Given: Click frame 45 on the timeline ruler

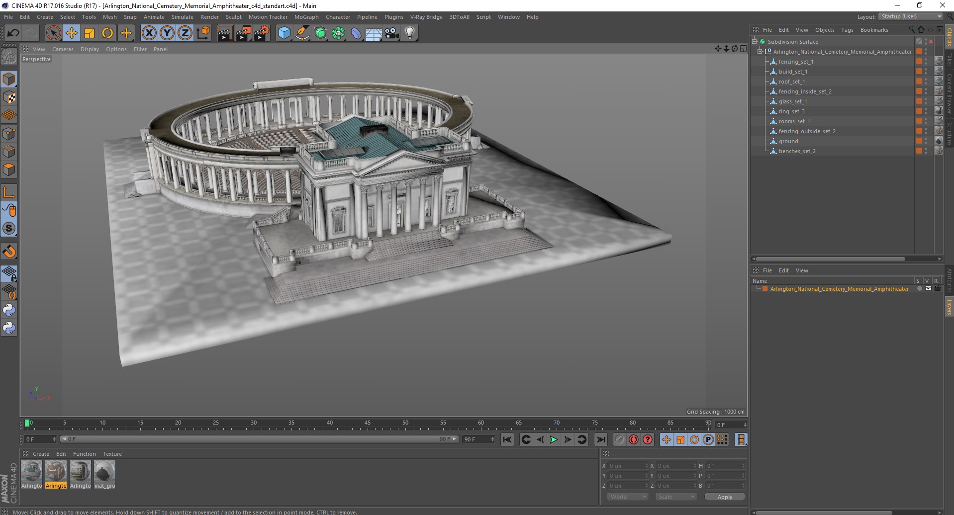Looking at the screenshot, I should (x=367, y=423).
